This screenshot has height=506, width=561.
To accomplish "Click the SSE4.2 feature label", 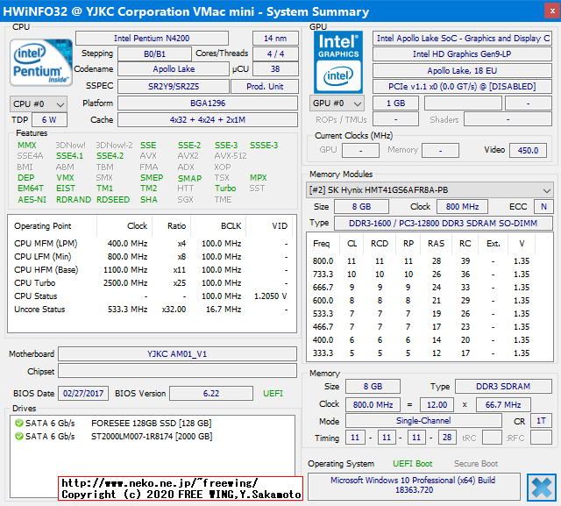I will [110, 156].
